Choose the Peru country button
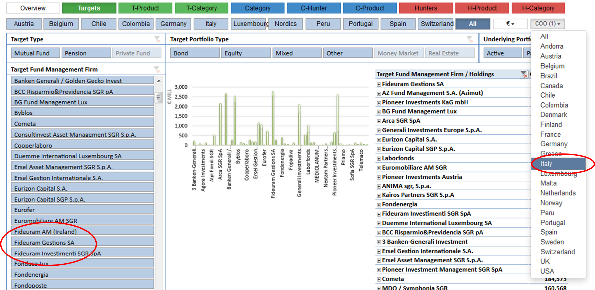The width and height of the screenshot is (595, 290). (323, 24)
